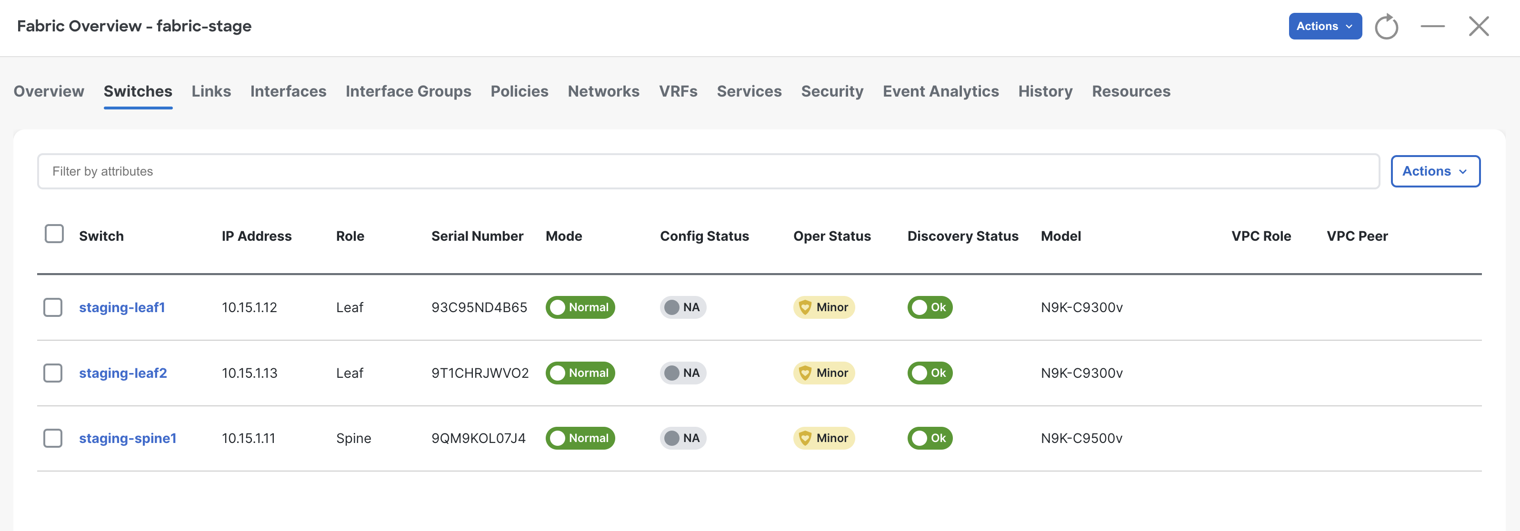Viewport: 1520px width, 531px height.
Task: Minimize the Fabric Overview panel
Action: coord(1432,27)
